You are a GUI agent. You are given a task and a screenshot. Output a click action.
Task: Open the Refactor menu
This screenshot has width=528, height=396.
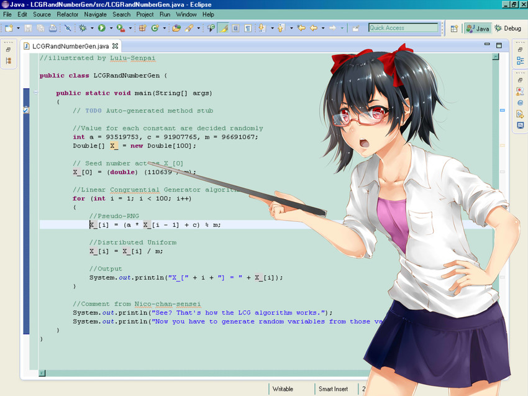coord(68,14)
